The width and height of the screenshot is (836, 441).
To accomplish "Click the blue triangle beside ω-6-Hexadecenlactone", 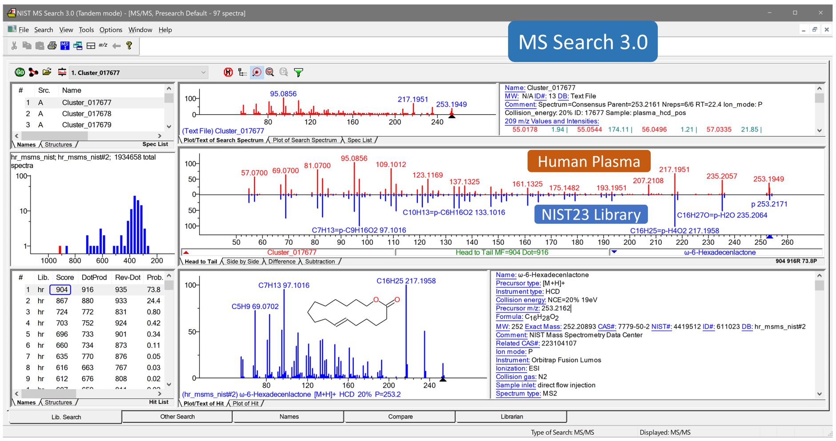I will point(614,252).
